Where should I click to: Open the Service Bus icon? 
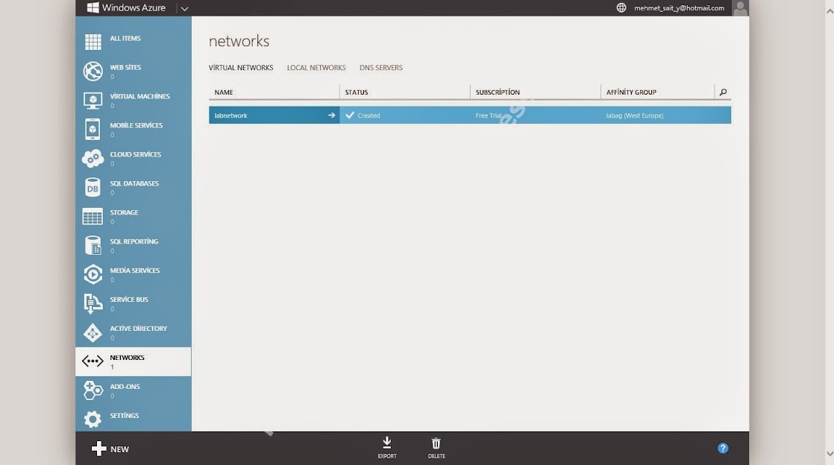point(93,303)
